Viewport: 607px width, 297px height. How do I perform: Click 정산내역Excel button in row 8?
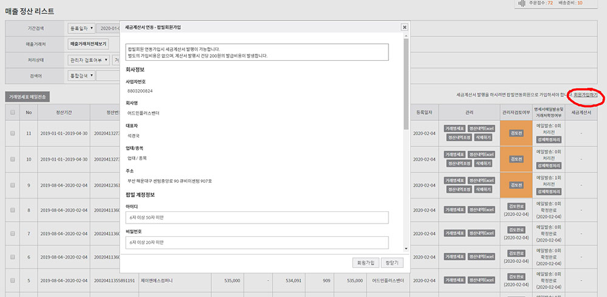pos(481,210)
